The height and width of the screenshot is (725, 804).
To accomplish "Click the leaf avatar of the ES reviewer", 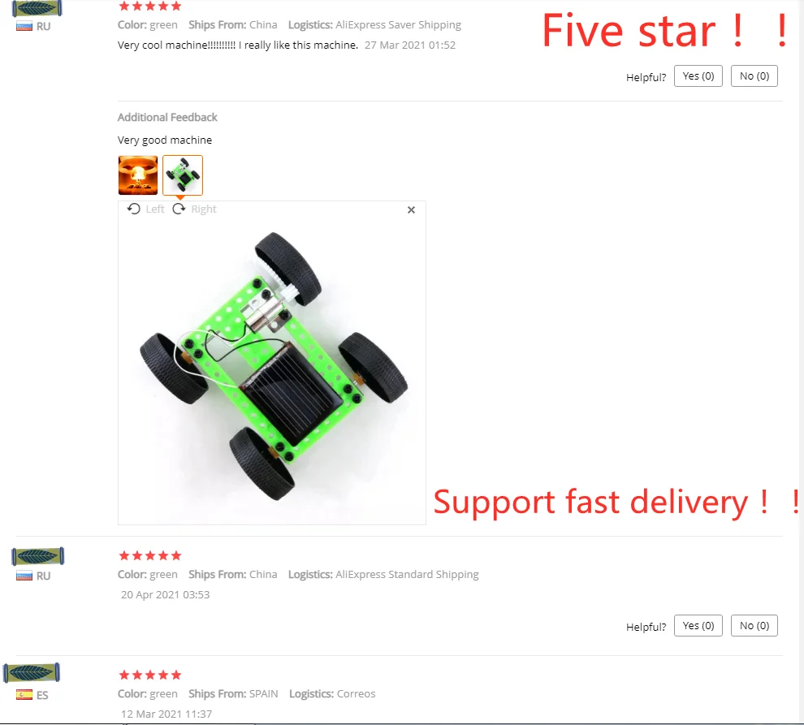I will (x=32, y=673).
